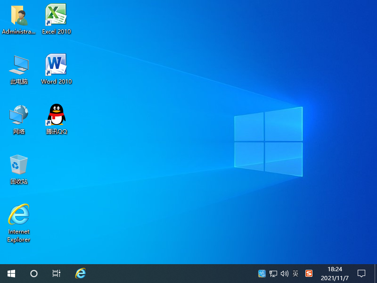
Task: Open the Sogou input method tray icon
Action: pyautogui.click(x=308, y=273)
